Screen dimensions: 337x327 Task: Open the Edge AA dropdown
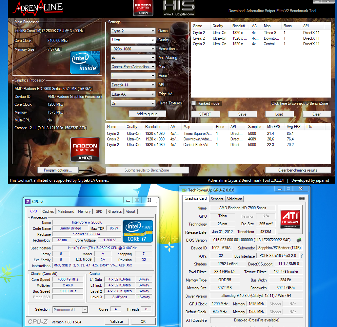[133, 94]
